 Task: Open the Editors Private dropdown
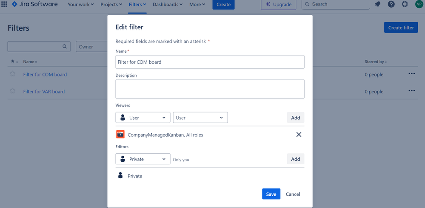pos(143,159)
